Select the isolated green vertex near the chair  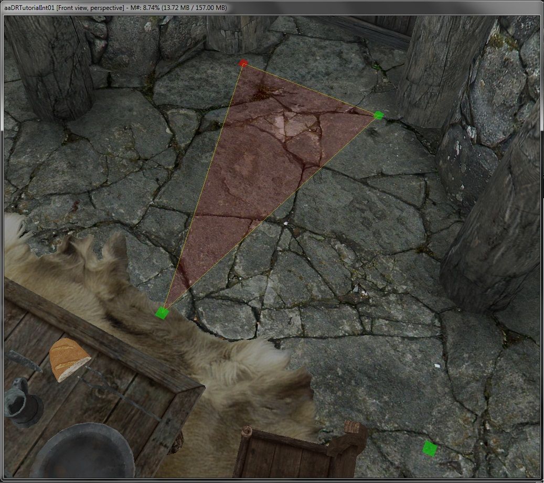430,448
